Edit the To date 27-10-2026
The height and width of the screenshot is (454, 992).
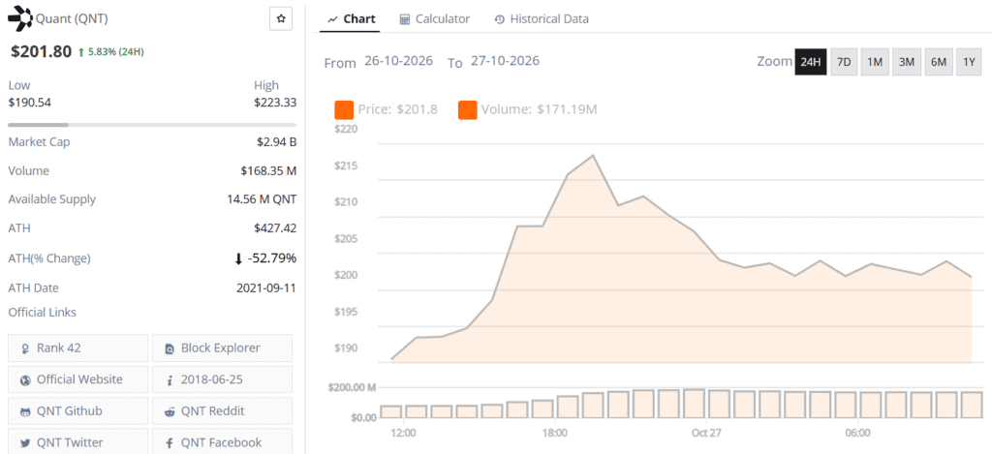coord(505,61)
